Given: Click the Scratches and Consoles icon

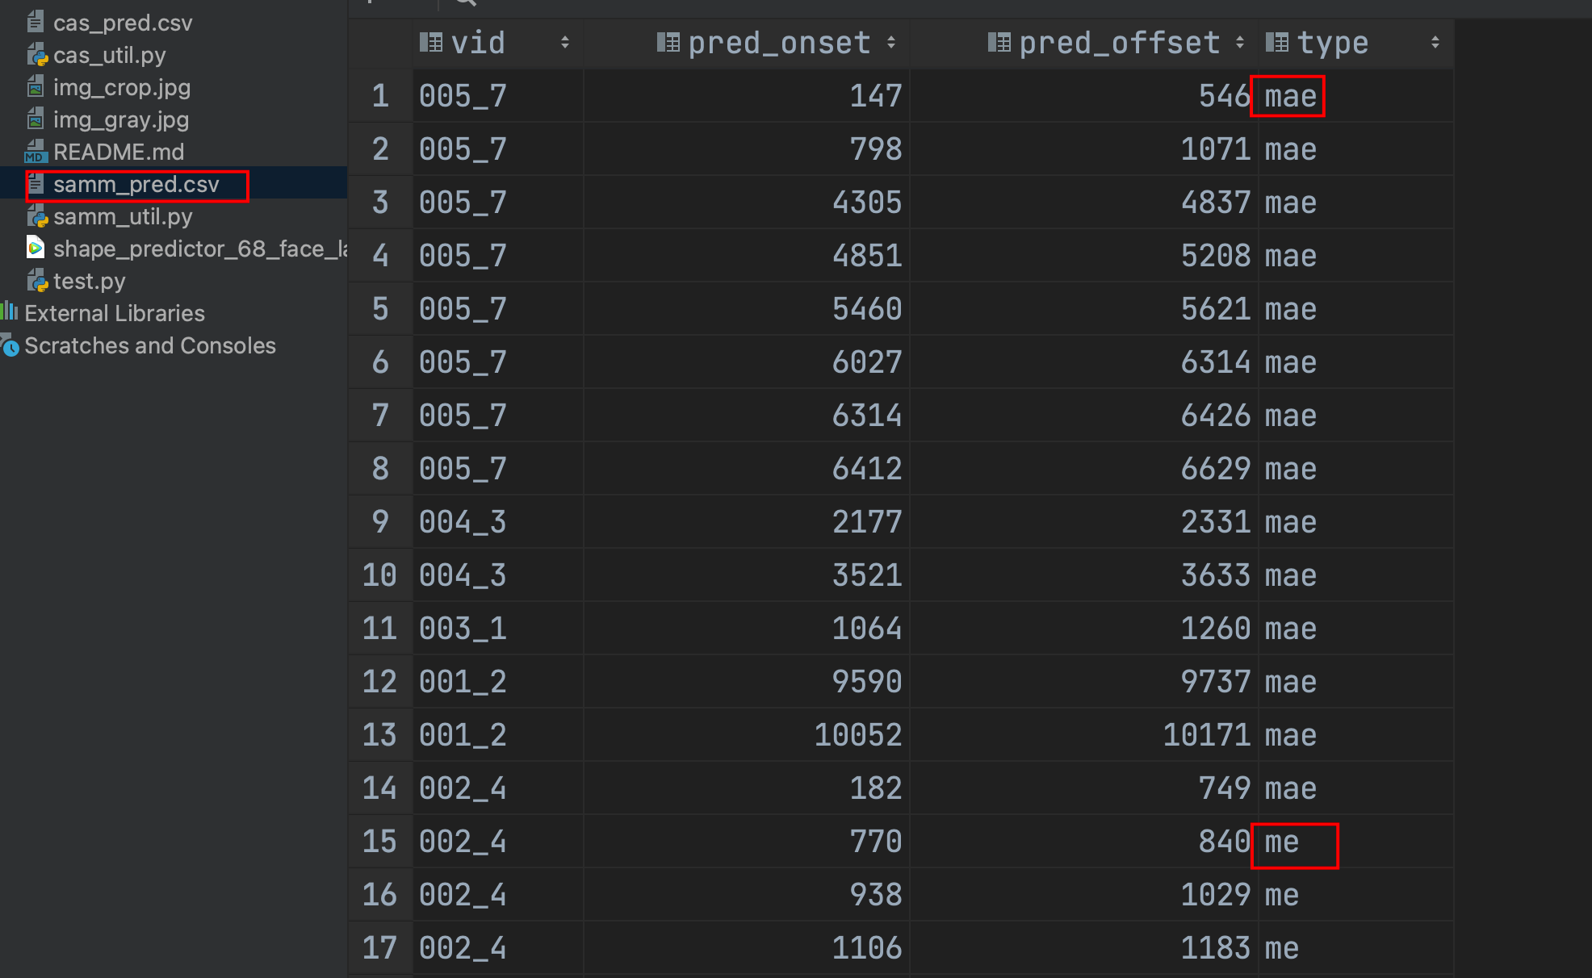Looking at the screenshot, I should pos(10,345).
